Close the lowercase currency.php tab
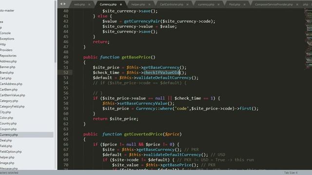 (x=218, y=4)
